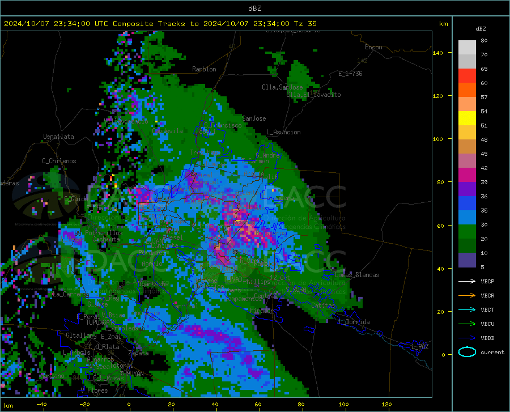Click the TUPUNGATO map label
The width and height of the screenshot is (510, 412).
(101, 322)
